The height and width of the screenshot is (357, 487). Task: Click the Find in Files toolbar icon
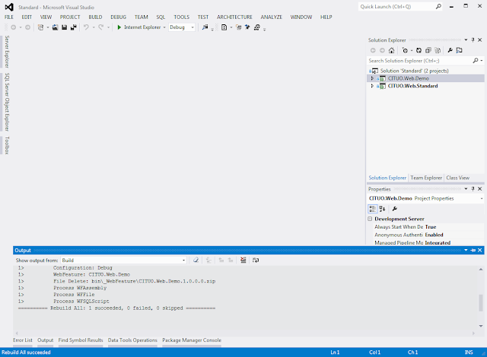point(205,27)
